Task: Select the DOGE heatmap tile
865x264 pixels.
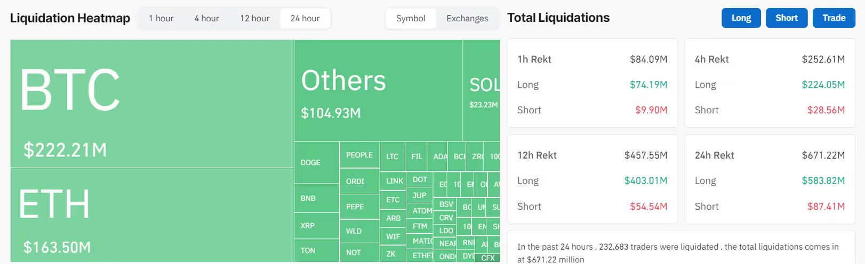Action: coord(317,163)
